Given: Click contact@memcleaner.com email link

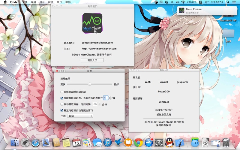Looking at the screenshot, I should pos(97,43).
